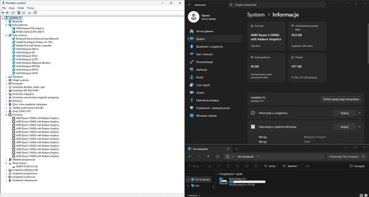Open the Sortuj dropdown in Explorer
Screen dimensions: 369x197
[271, 166]
